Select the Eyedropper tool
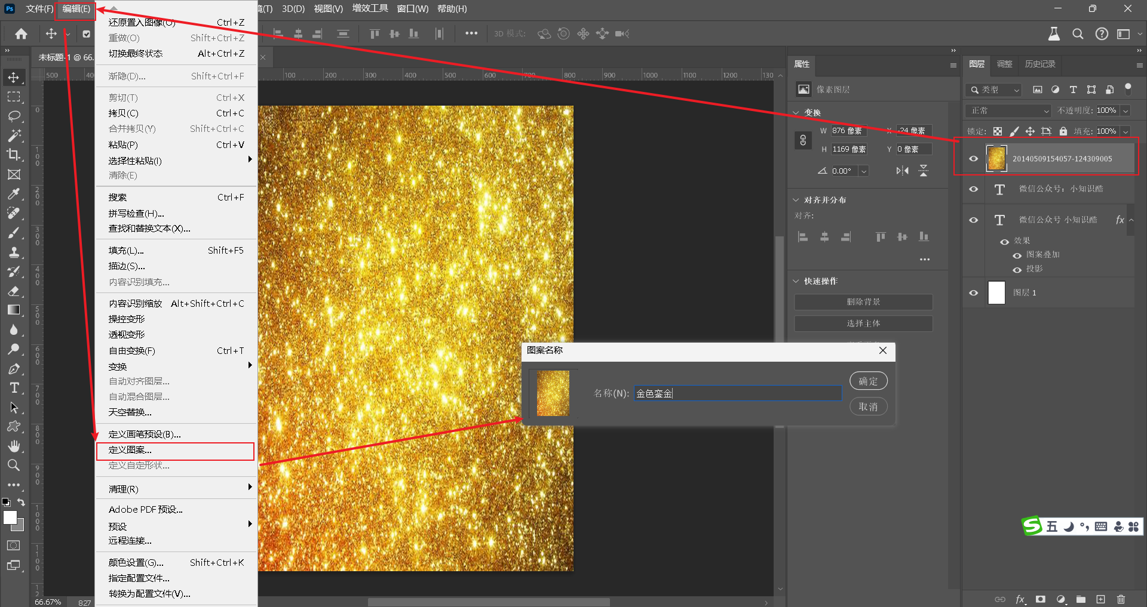 pyautogui.click(x=14, y=193)
